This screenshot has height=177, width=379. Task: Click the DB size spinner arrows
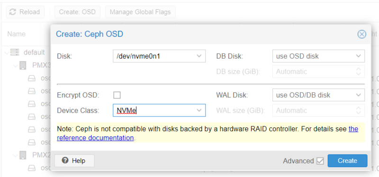359,71
